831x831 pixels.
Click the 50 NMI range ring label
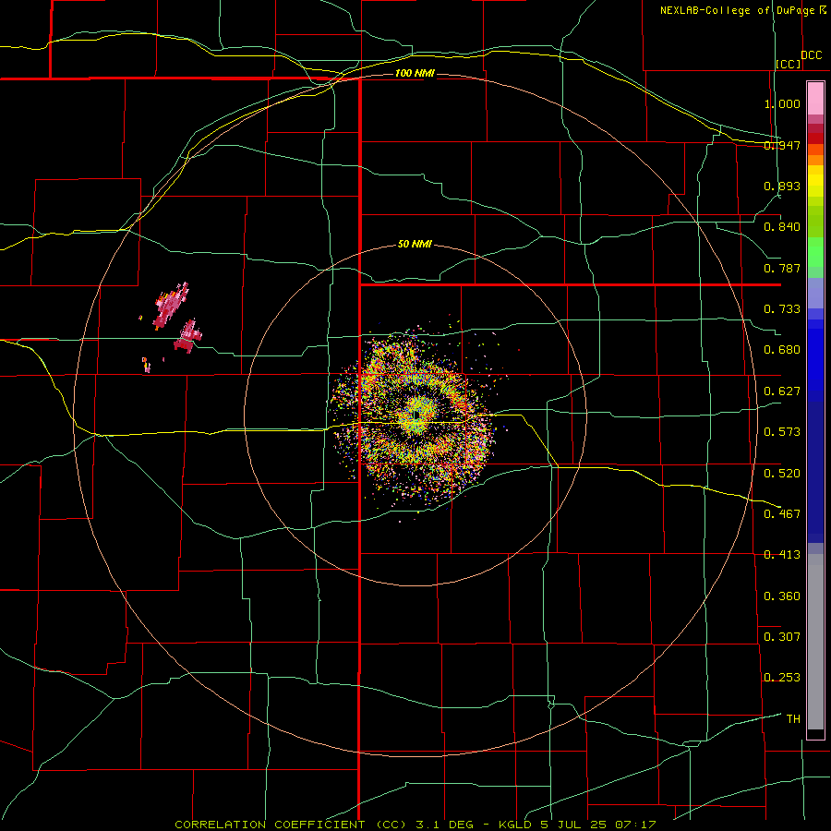click(x=415, y=244)
